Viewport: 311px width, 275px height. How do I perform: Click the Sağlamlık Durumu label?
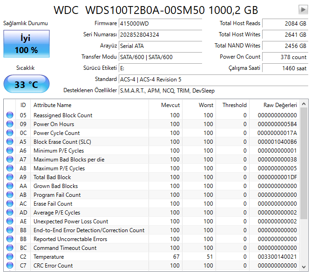click(x=26, y=23)
